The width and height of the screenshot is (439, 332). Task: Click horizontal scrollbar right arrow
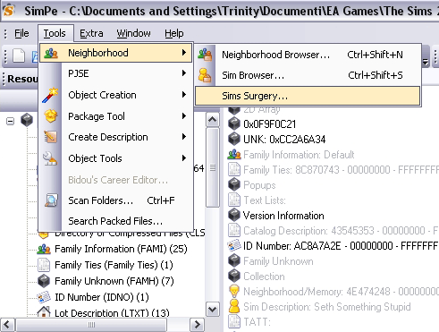tap(198, 325)
